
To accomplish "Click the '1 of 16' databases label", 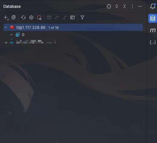I will pos(54,28).
